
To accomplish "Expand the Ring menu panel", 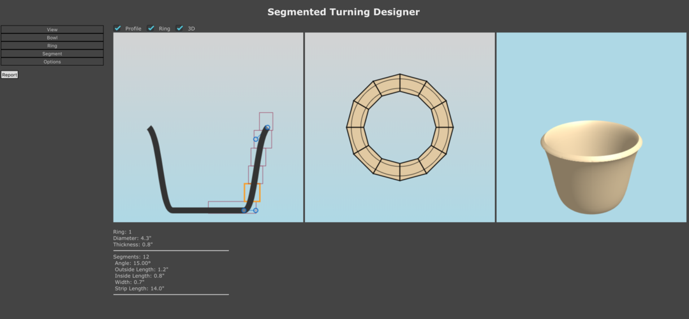I will (52, 46).
